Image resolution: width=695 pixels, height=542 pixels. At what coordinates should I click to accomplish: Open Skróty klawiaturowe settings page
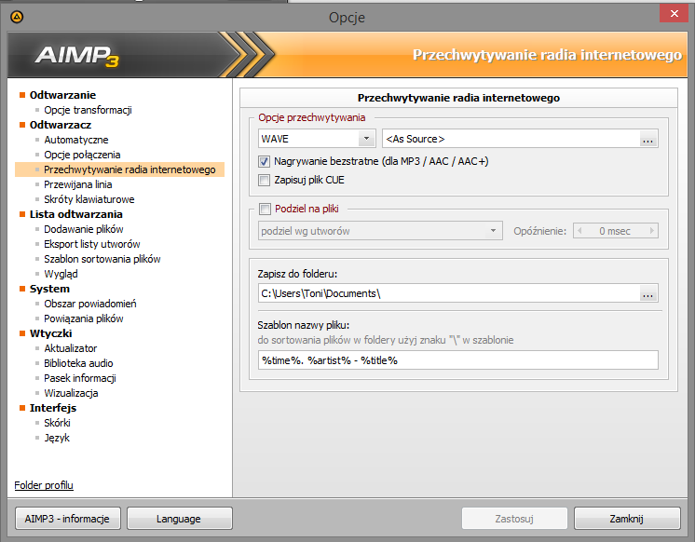89,199
